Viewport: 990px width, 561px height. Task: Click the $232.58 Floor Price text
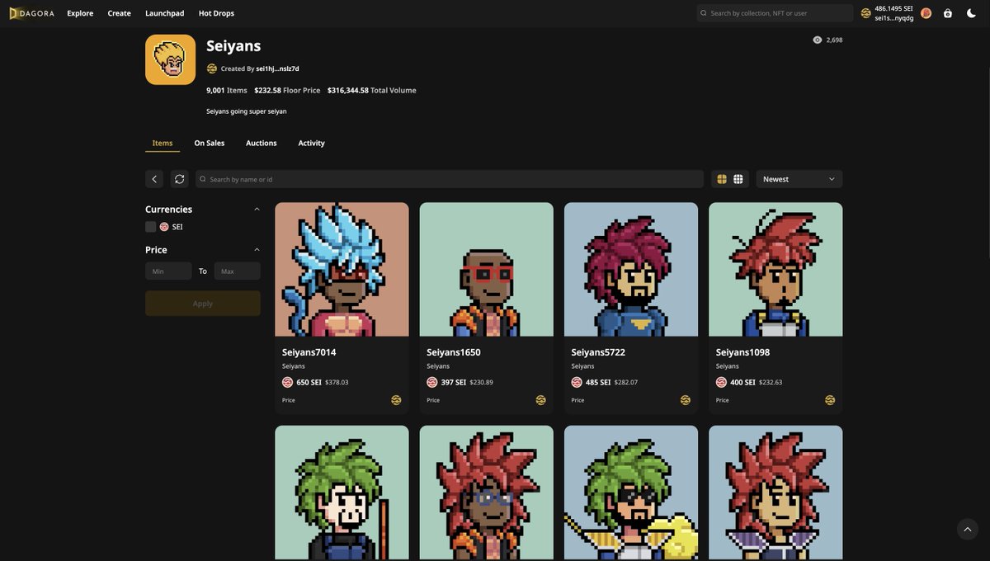(287, 91)
